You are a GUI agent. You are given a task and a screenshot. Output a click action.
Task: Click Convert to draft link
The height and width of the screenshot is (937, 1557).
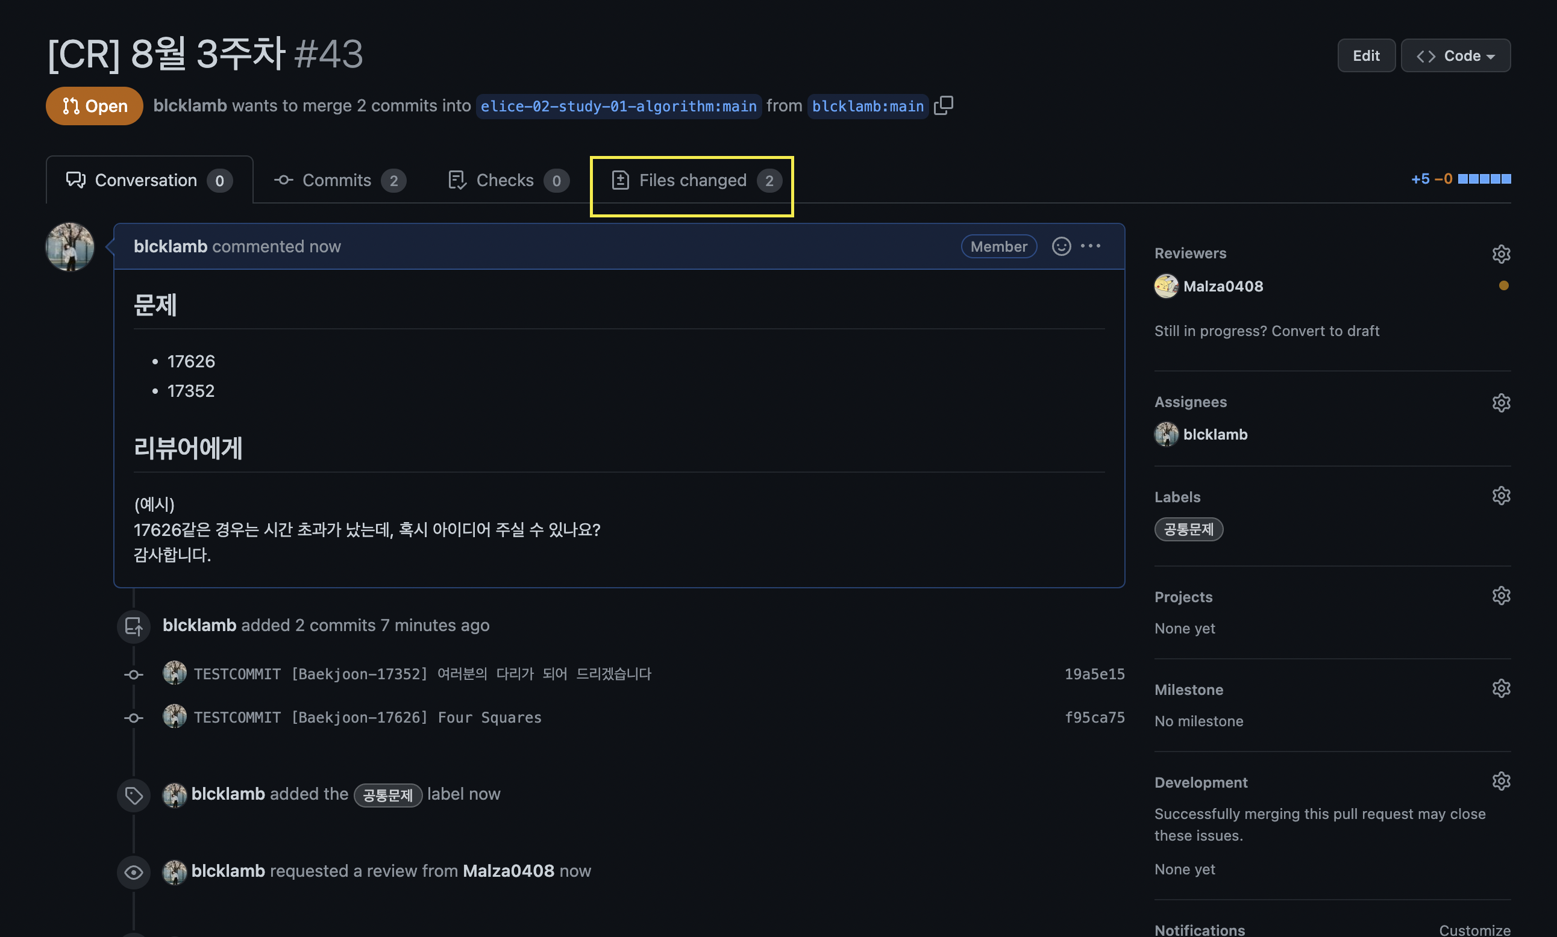1324,331
